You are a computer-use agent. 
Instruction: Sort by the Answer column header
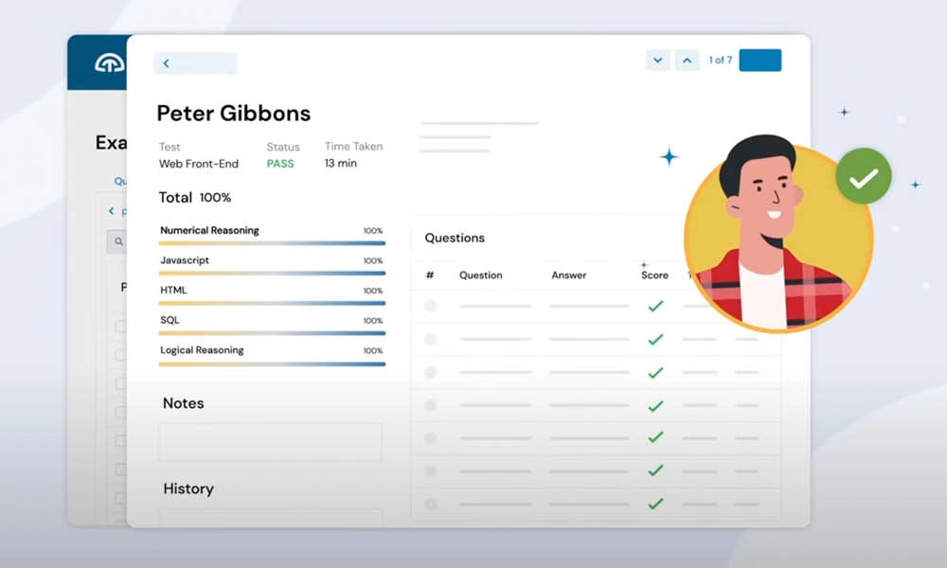568,275
